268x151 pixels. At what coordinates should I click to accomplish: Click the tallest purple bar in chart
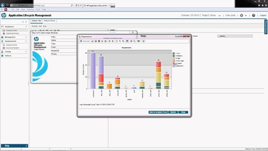point(93,71)
